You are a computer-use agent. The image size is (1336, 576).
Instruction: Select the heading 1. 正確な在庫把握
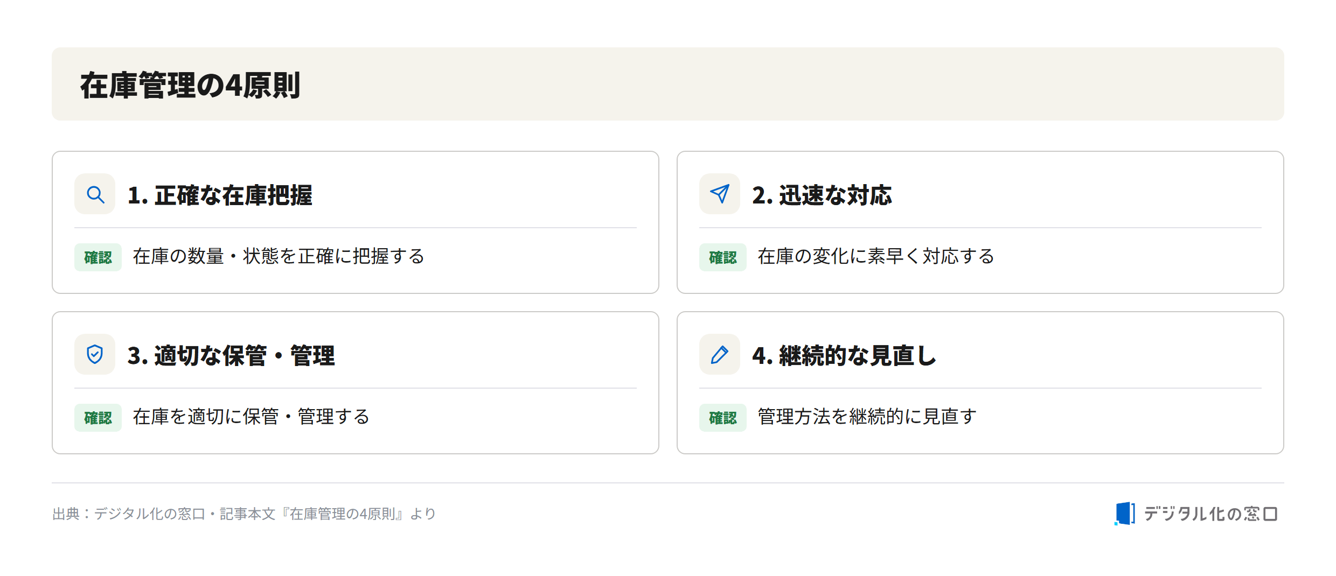[220, 195]
